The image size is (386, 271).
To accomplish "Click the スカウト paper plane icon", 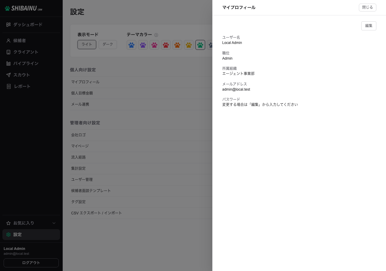I will click(8, 75).
